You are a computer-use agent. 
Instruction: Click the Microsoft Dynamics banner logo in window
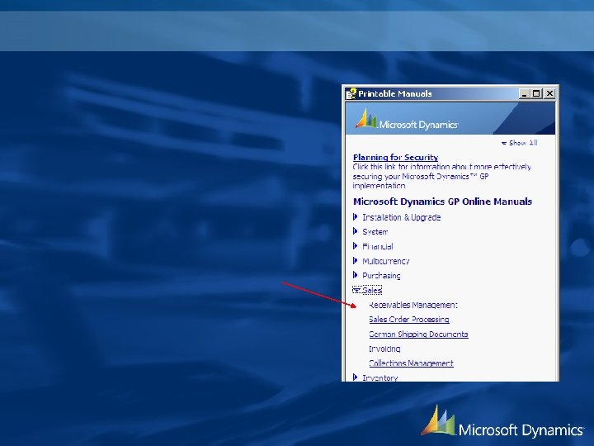(x=407, y=120)
